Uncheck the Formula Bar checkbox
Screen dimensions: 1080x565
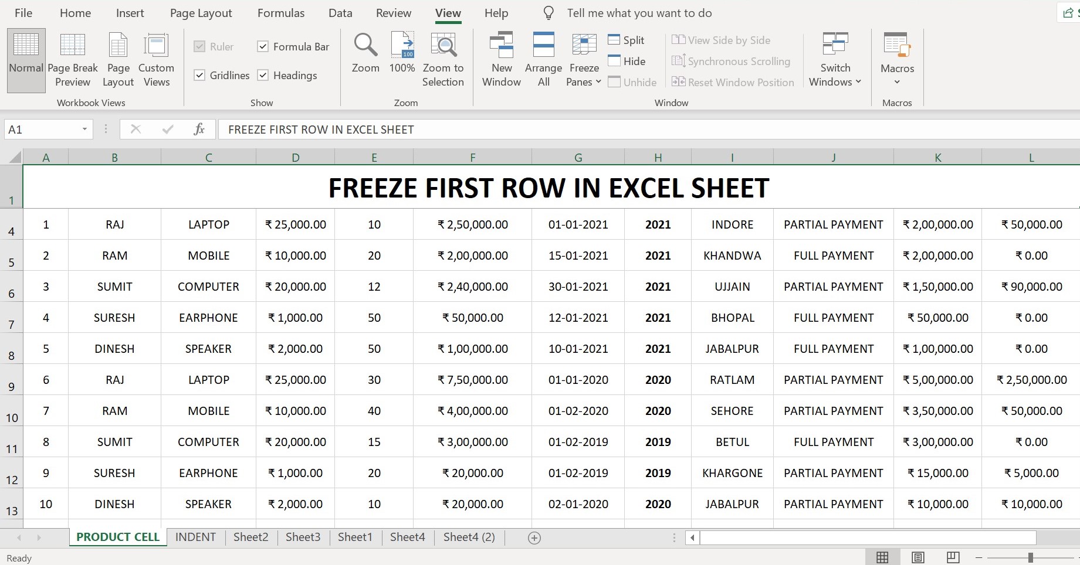coord(263,46)
